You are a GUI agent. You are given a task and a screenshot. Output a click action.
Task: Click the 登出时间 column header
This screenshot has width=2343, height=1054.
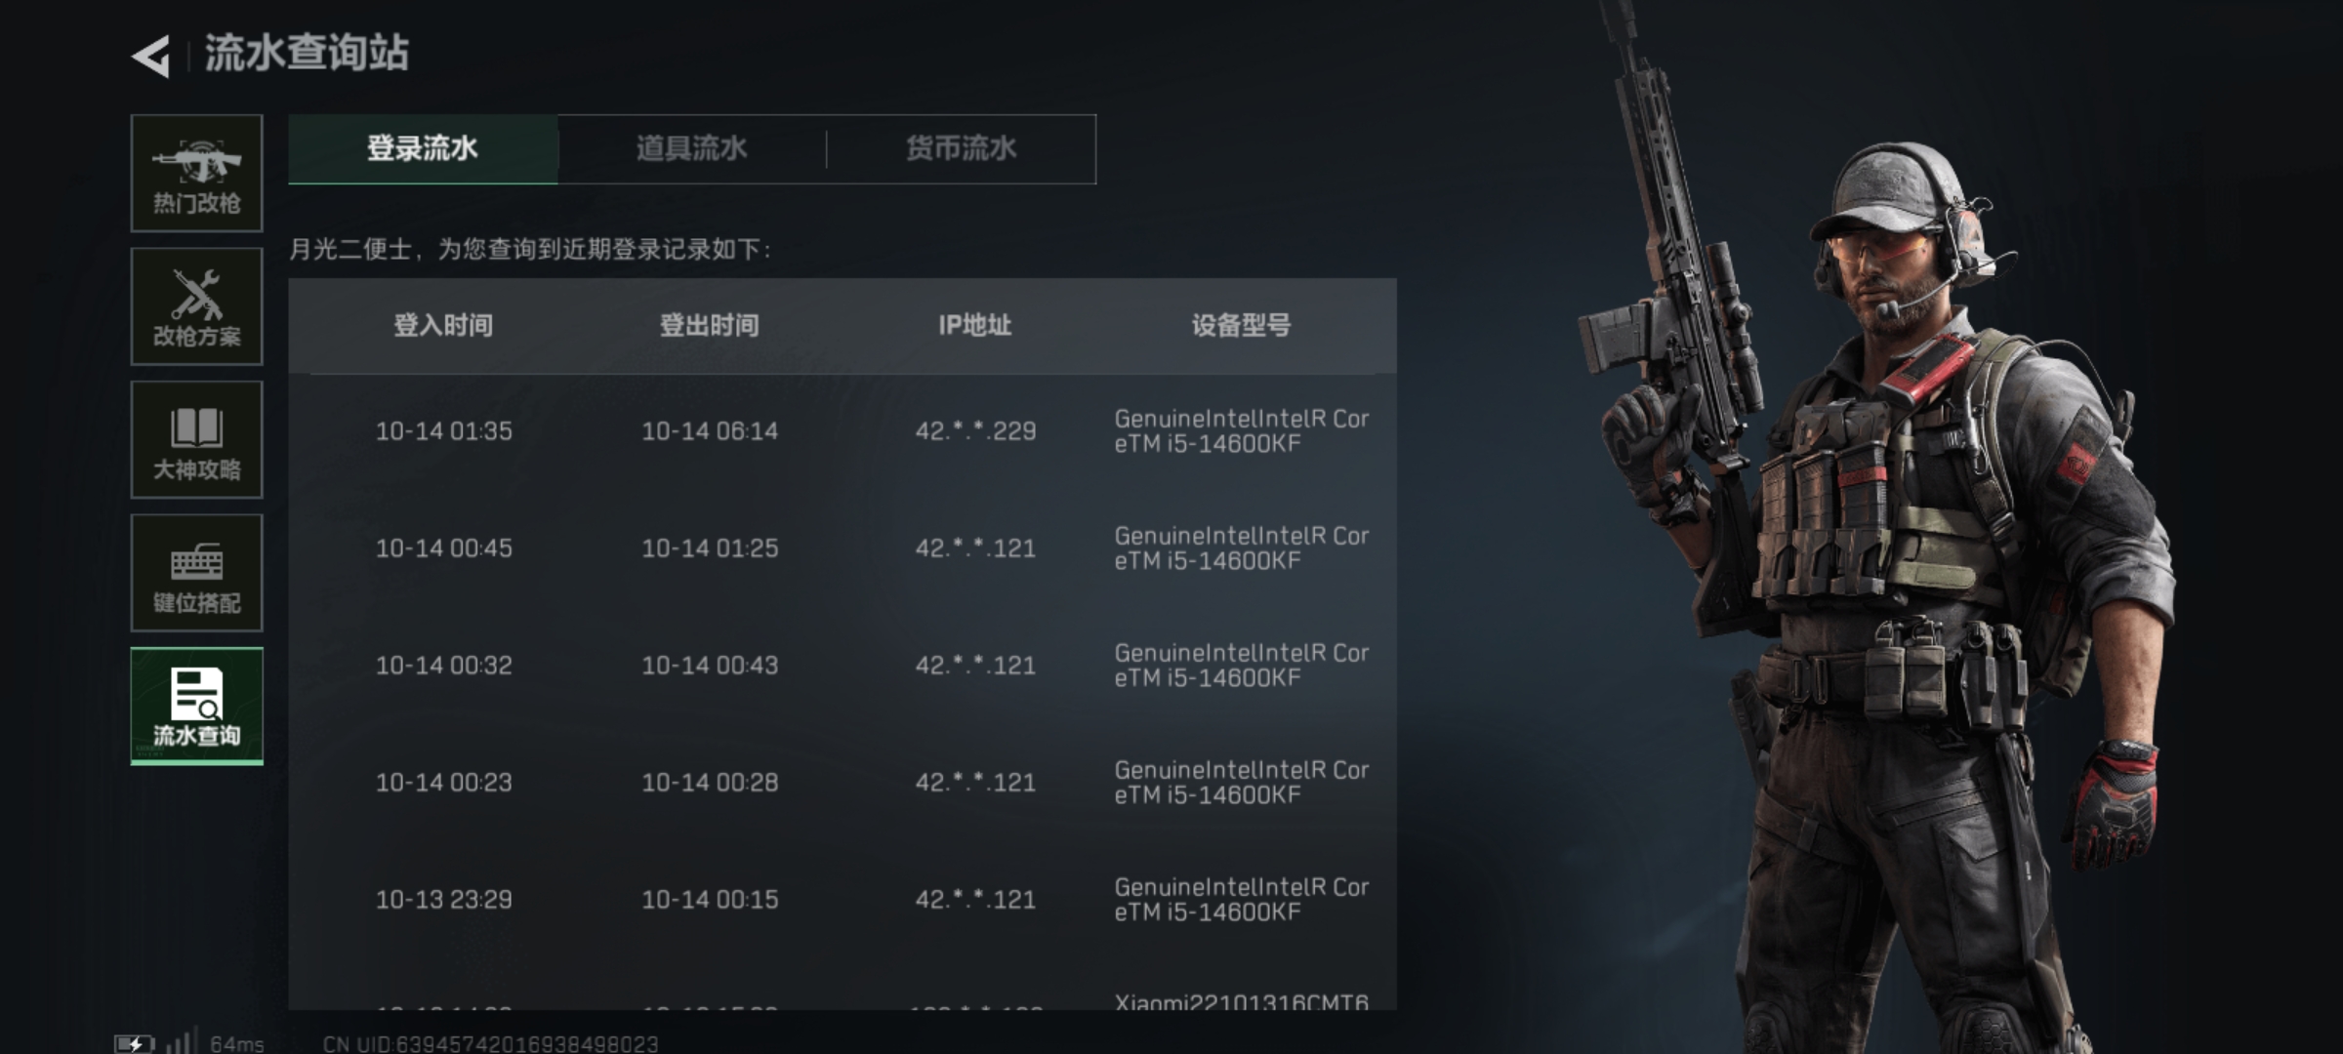[710, 325]
